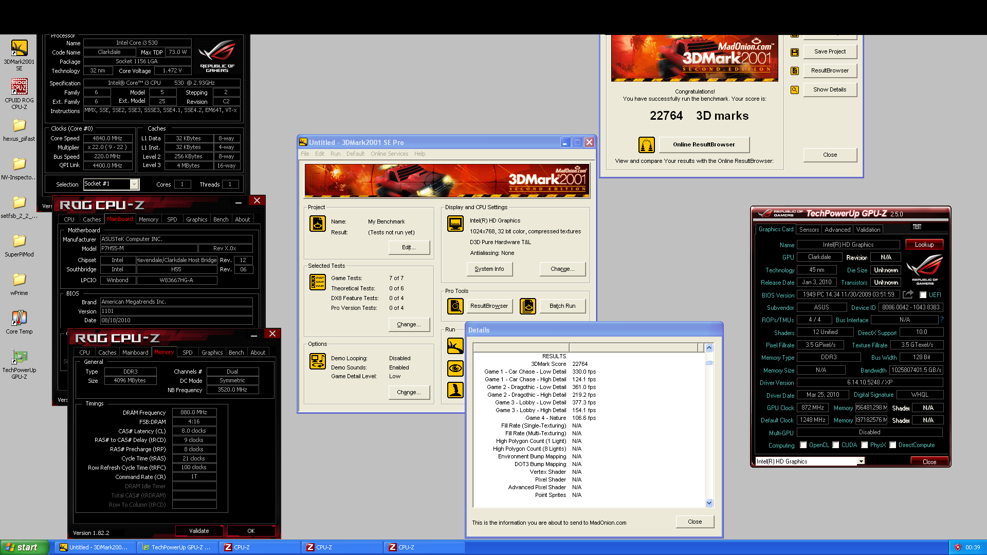
Task: Open the Intel(R) HD Graphics GPU selector dropdown
Action: (x=861, y=461)
